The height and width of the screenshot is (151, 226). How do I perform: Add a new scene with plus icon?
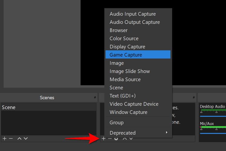[x=4, y=138]
